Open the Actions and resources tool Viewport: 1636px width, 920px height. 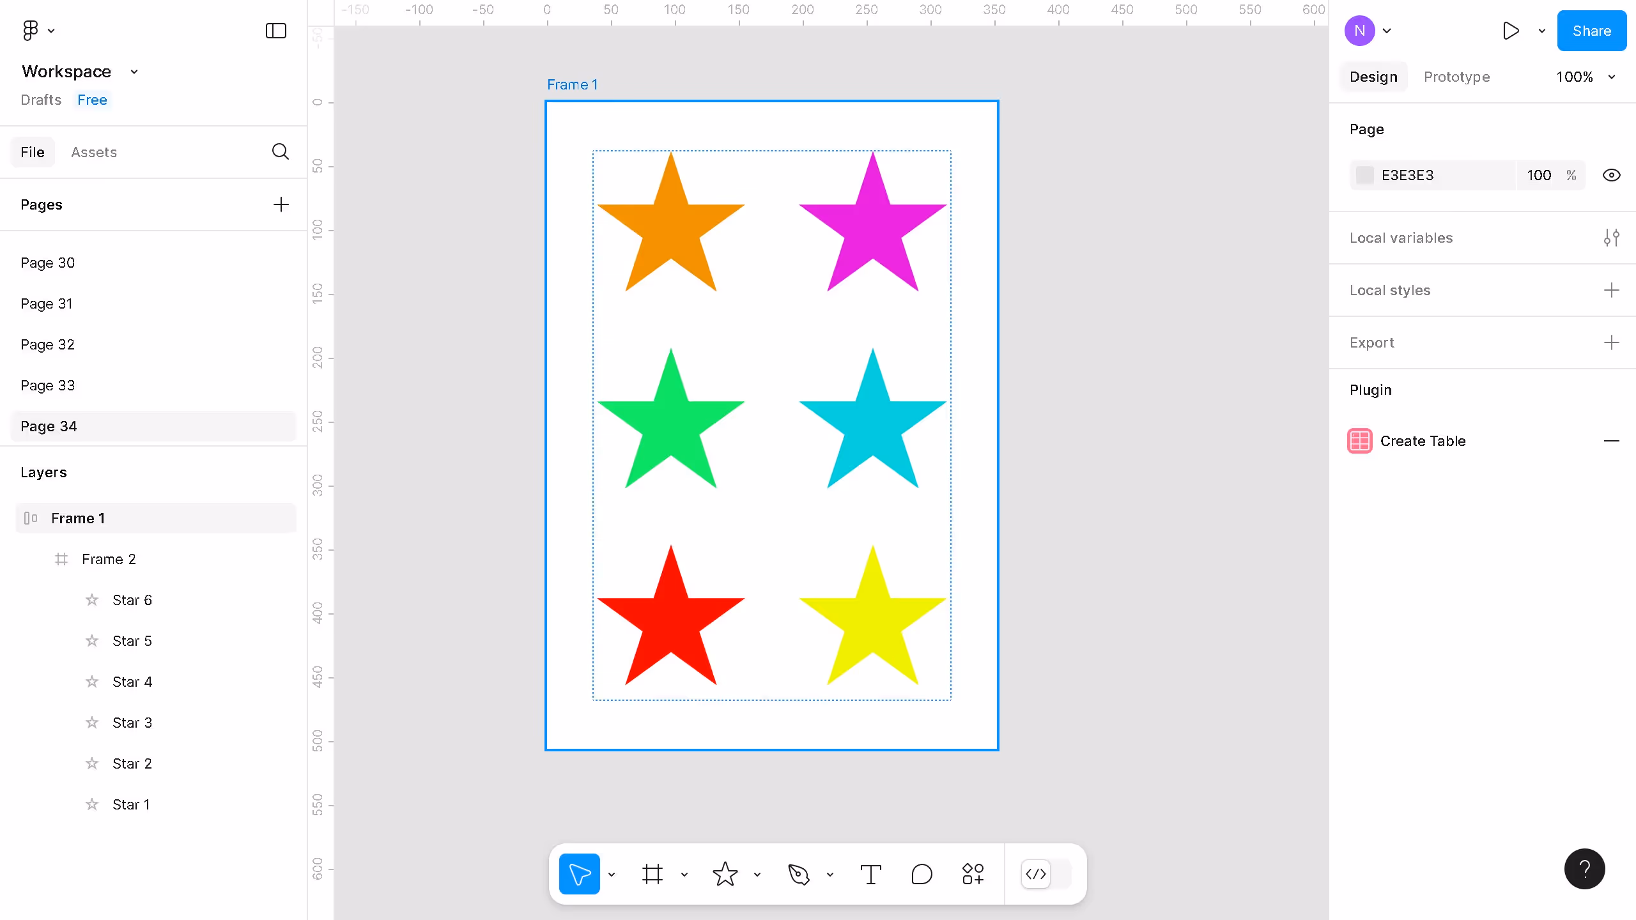pos(972,873)
